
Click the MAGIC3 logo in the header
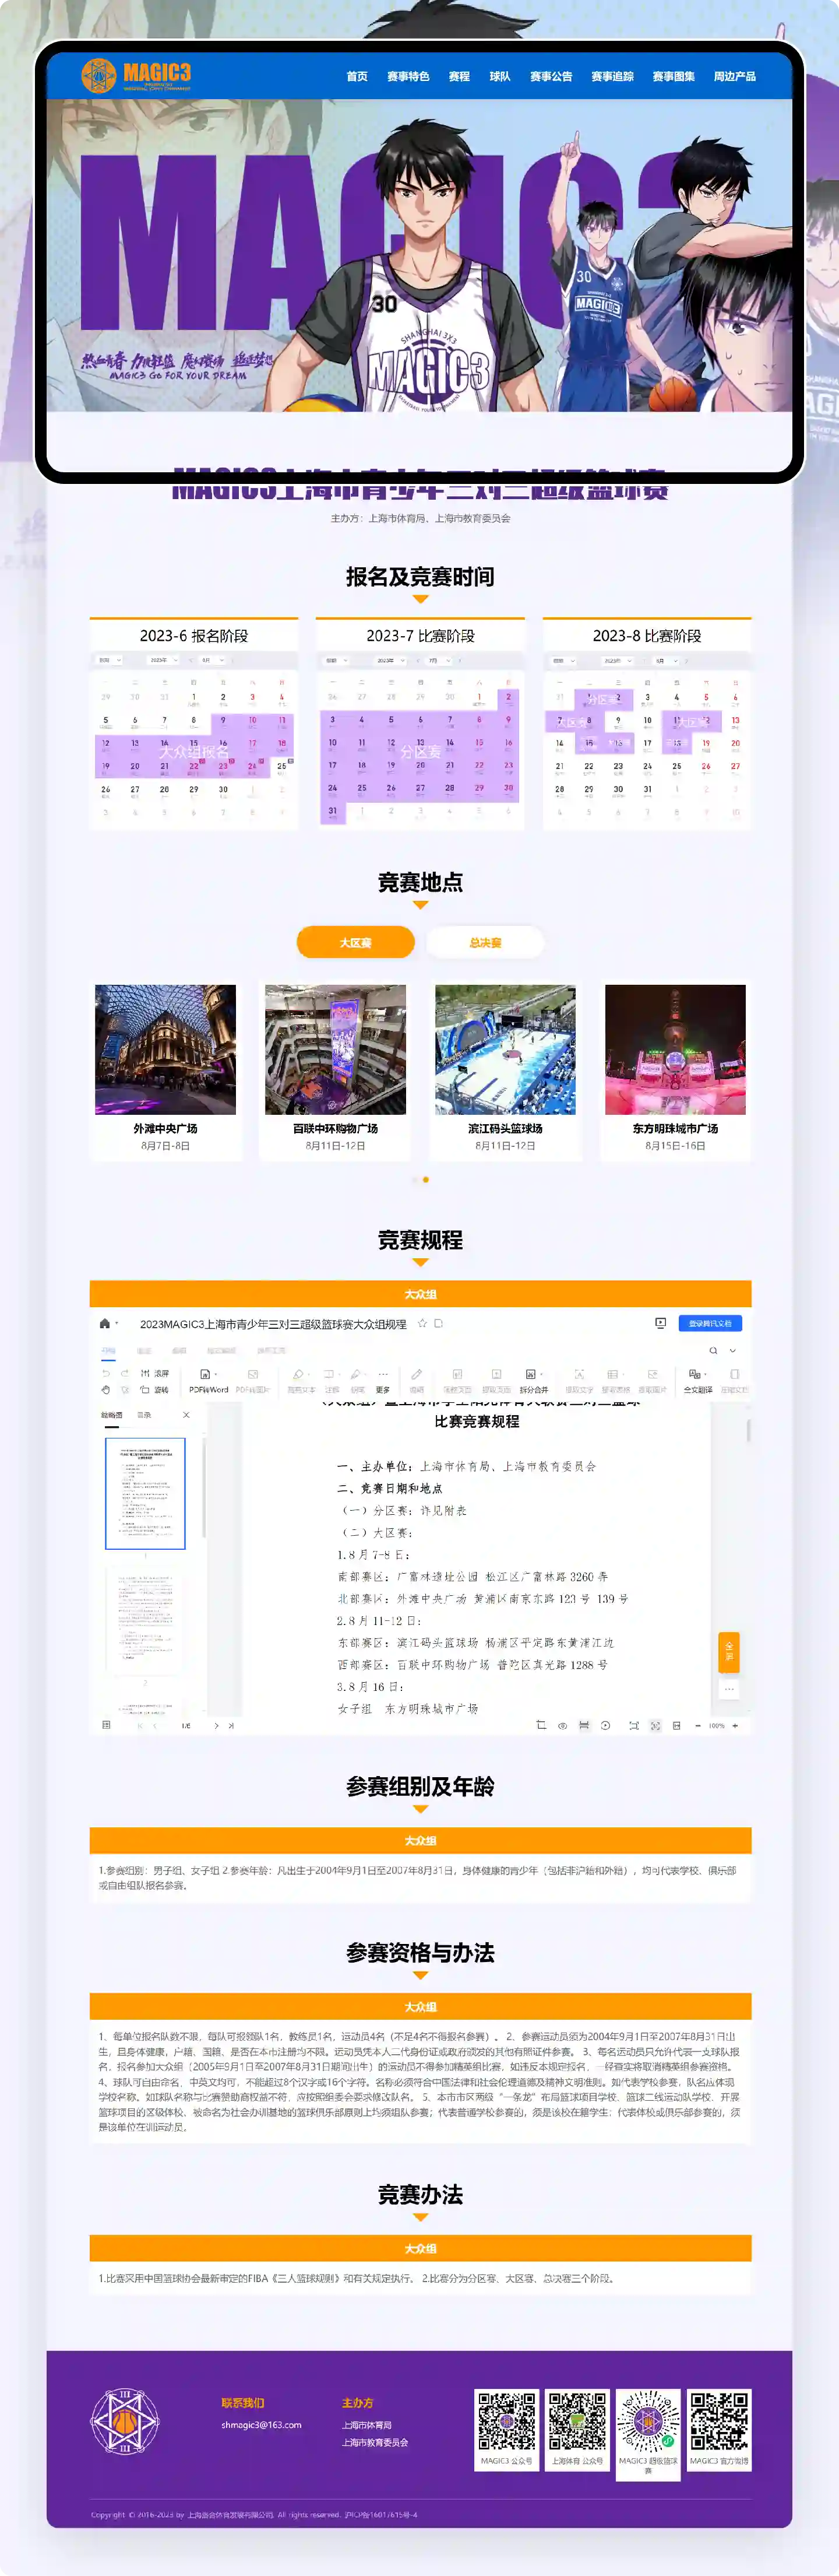(136, 75)
